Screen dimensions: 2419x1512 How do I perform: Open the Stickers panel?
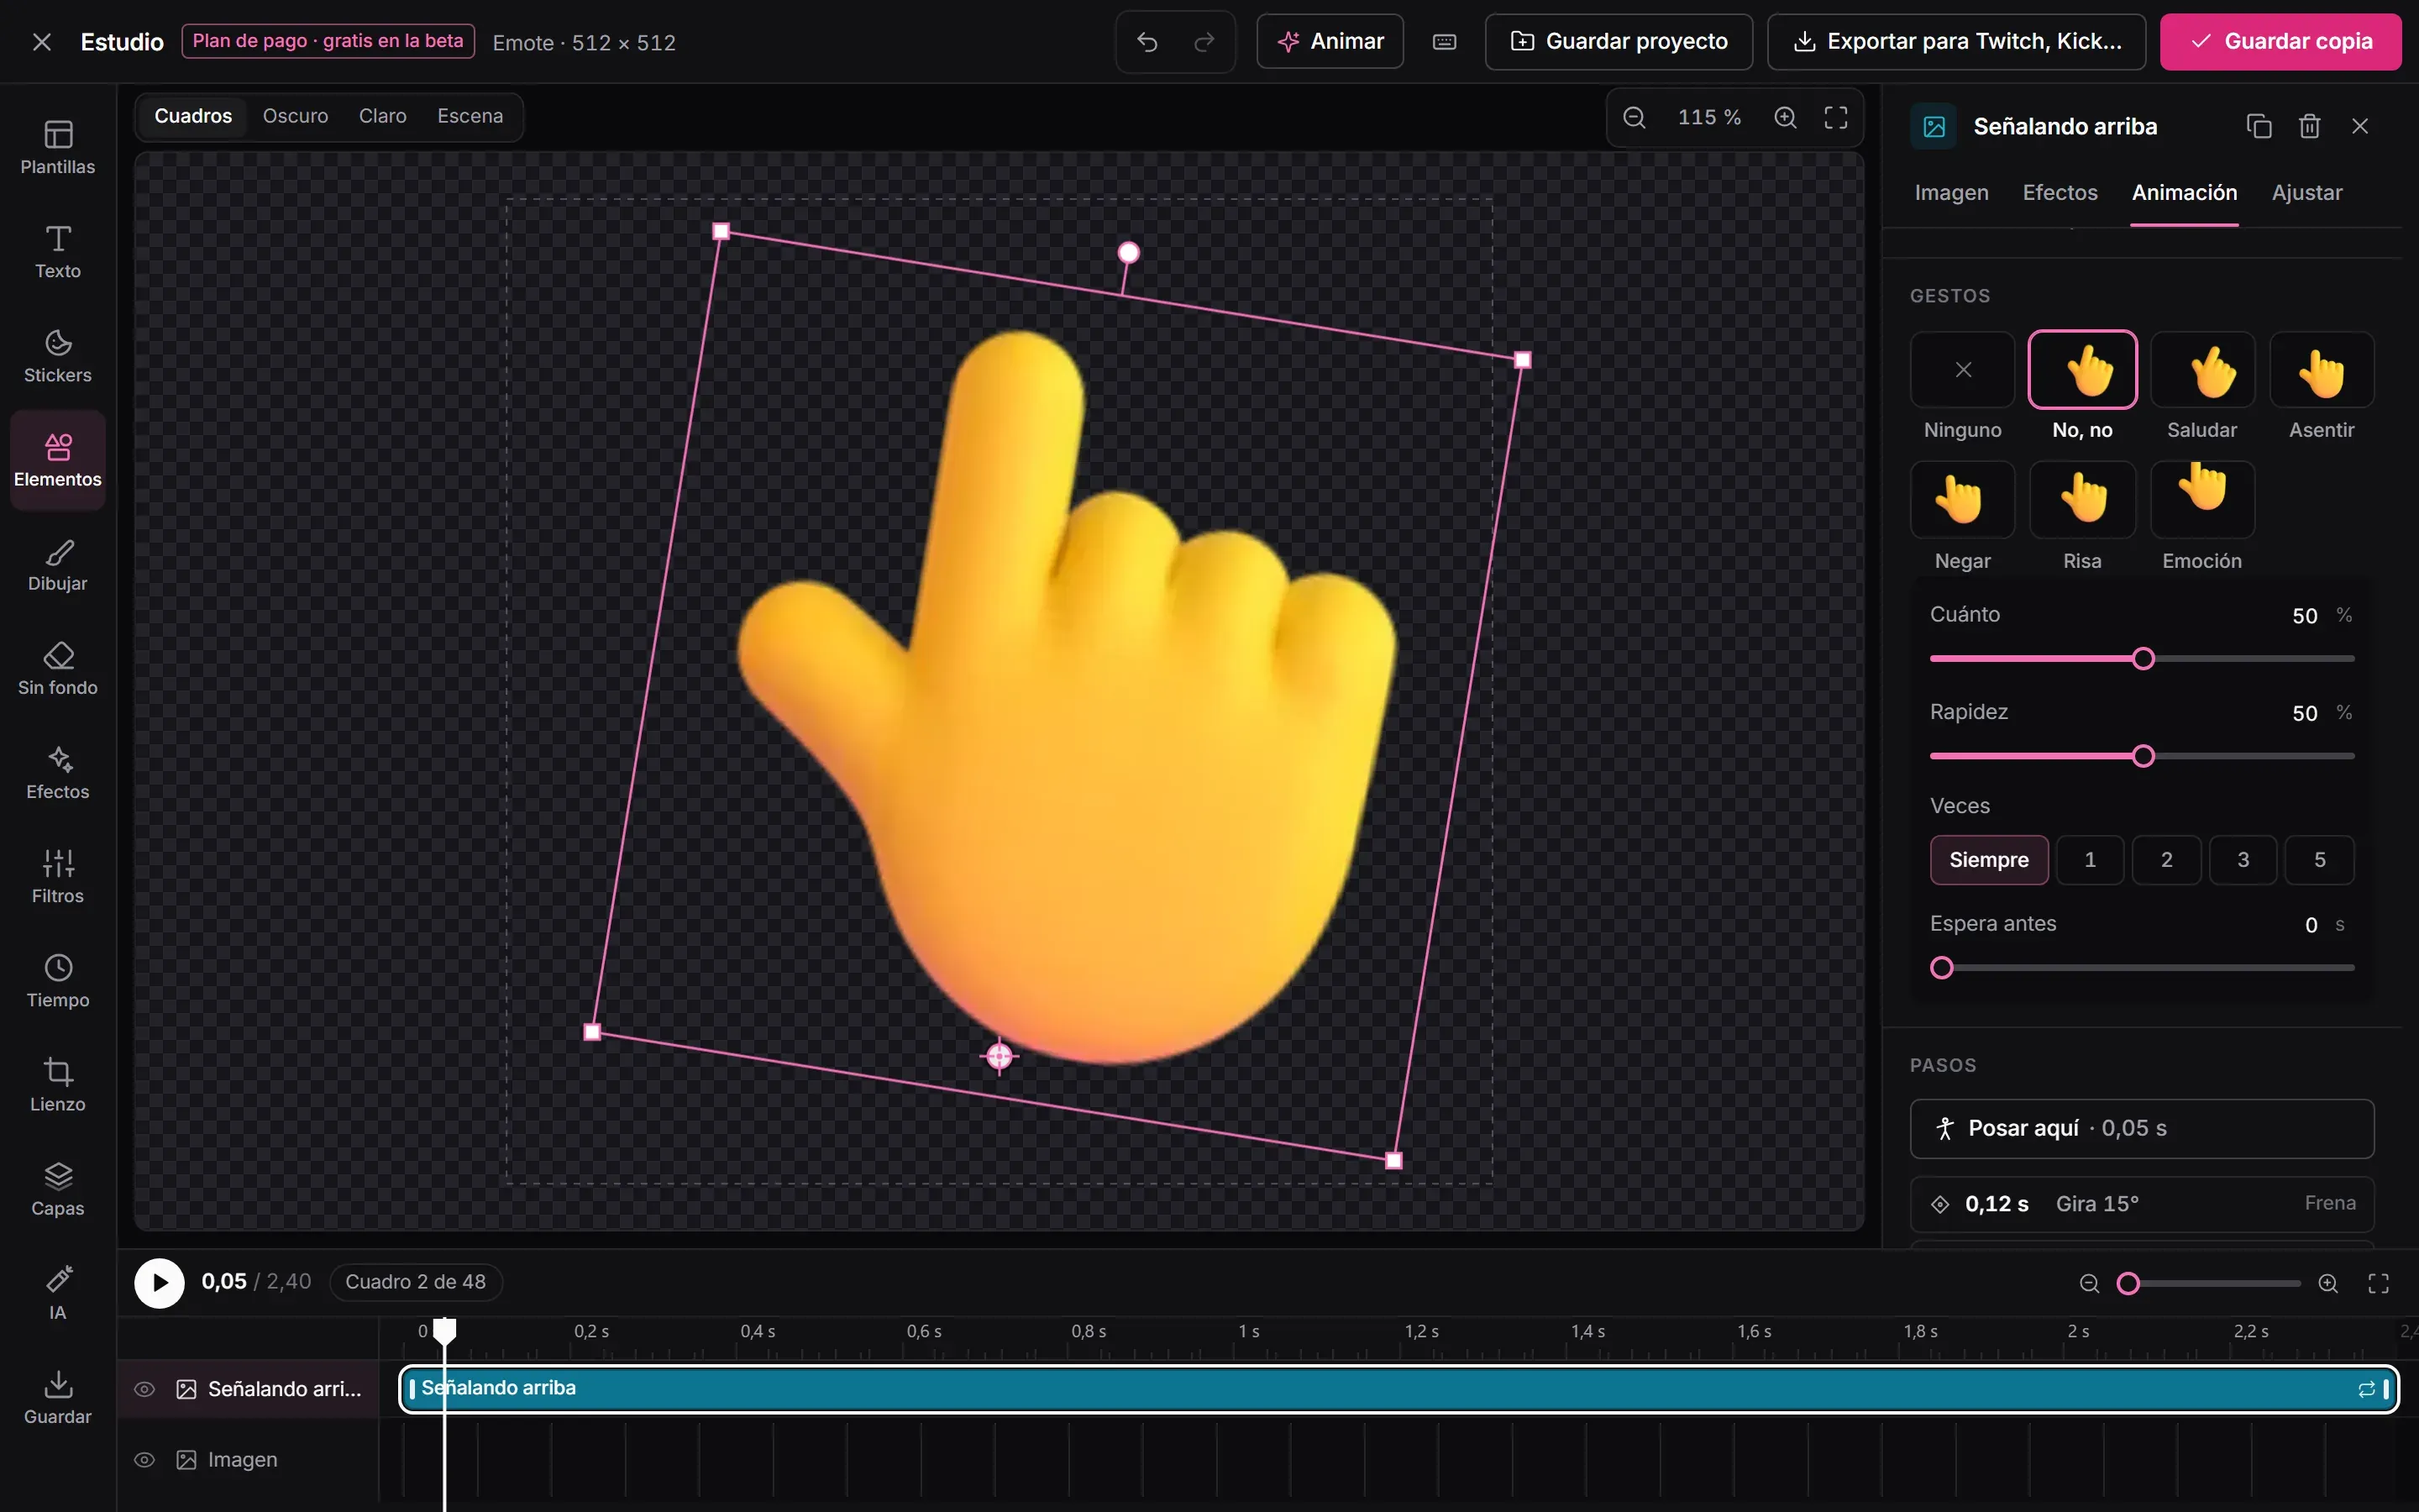[x=58, y=356]
